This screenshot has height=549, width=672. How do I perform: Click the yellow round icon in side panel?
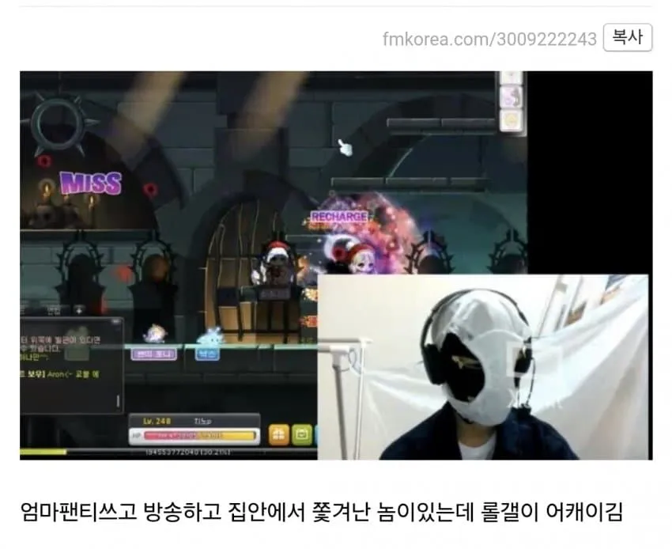point(512,119)
